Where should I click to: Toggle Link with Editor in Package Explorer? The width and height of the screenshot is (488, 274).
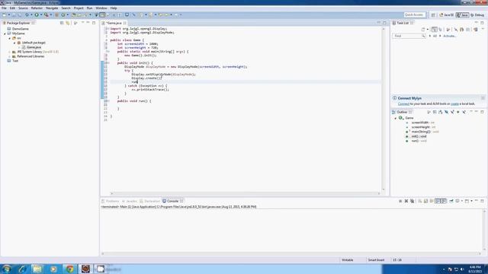67,23
